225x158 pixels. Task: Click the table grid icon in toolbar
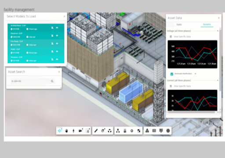(x=154, y=130)
